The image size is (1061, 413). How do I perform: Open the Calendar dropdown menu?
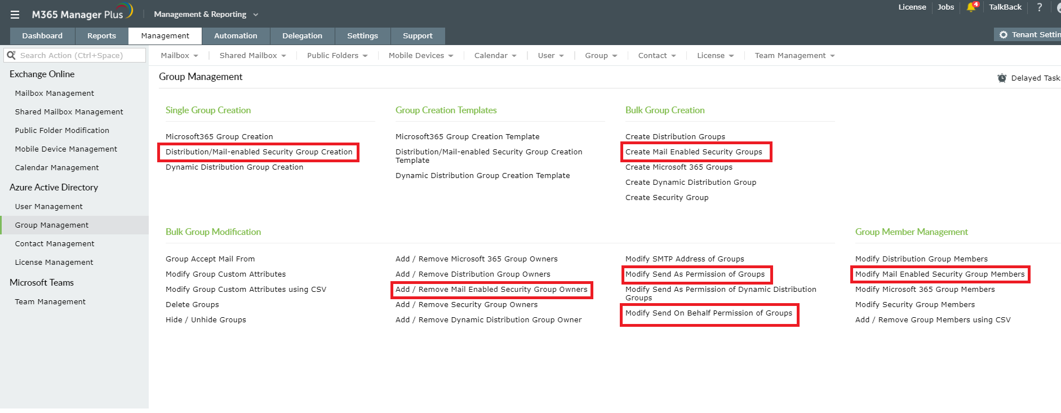[495, 55]
